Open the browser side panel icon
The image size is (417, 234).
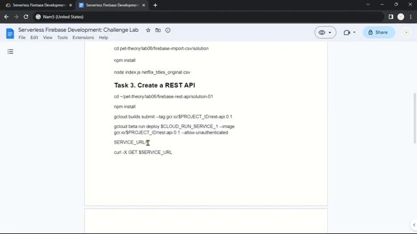(391, 17)
